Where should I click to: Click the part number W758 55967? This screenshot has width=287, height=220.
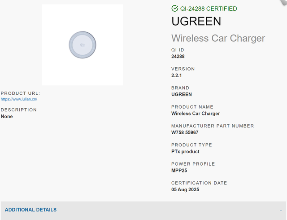185,132
